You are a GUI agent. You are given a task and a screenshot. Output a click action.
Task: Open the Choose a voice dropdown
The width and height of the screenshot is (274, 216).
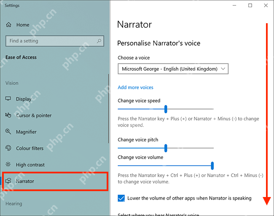click(173, 69)
